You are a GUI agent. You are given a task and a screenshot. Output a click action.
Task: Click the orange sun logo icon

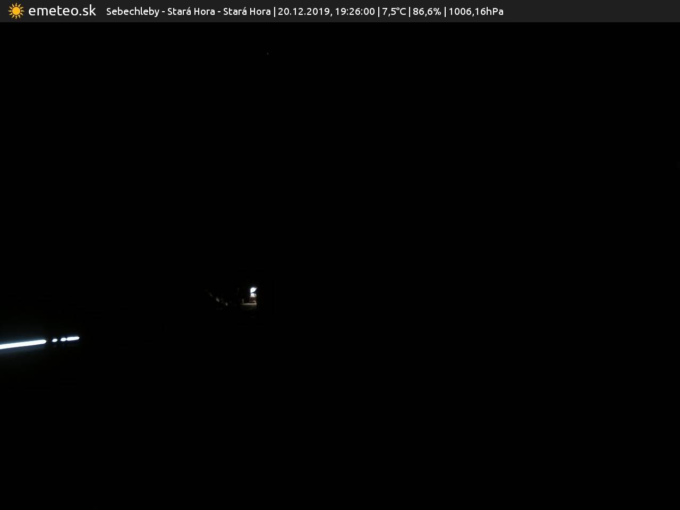coord(16,11)
